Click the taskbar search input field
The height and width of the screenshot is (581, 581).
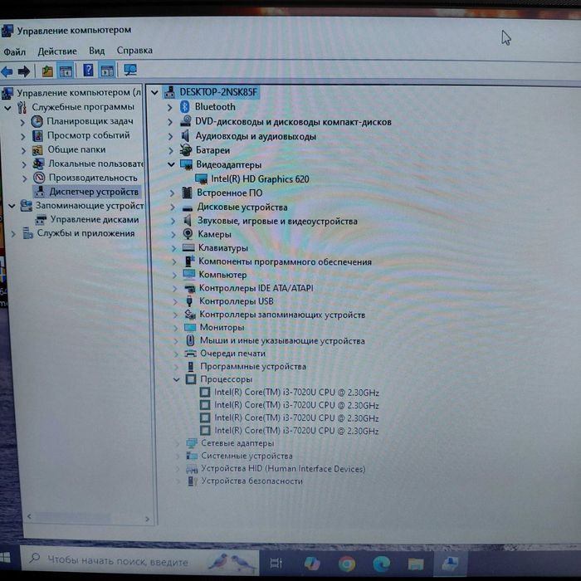(x=140, y=562)
